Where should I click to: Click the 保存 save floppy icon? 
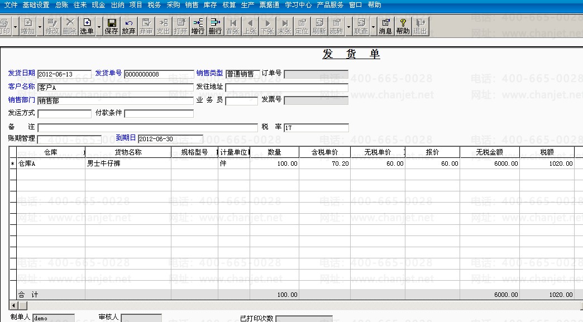pyautogui.click(x=111, y=26)
